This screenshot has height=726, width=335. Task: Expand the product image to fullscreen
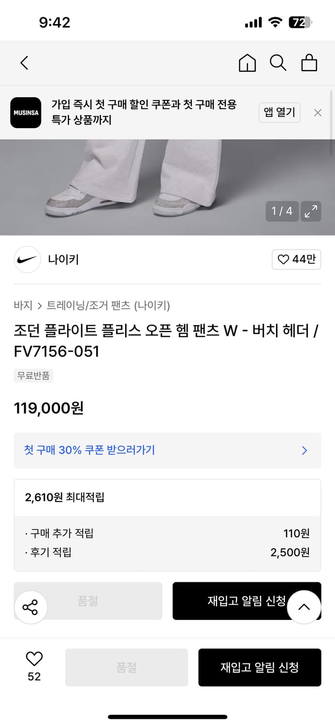[x=311, y=212]
